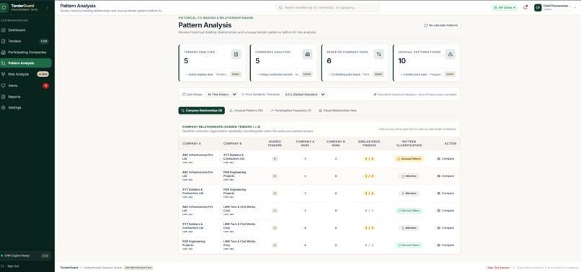Click the 5 / 5 similar price tenders value
The height and width of the screenshot is (272, 581).
pos(369,159)
